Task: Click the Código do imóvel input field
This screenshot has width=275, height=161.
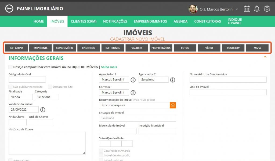Action: [x=27, y=80]
